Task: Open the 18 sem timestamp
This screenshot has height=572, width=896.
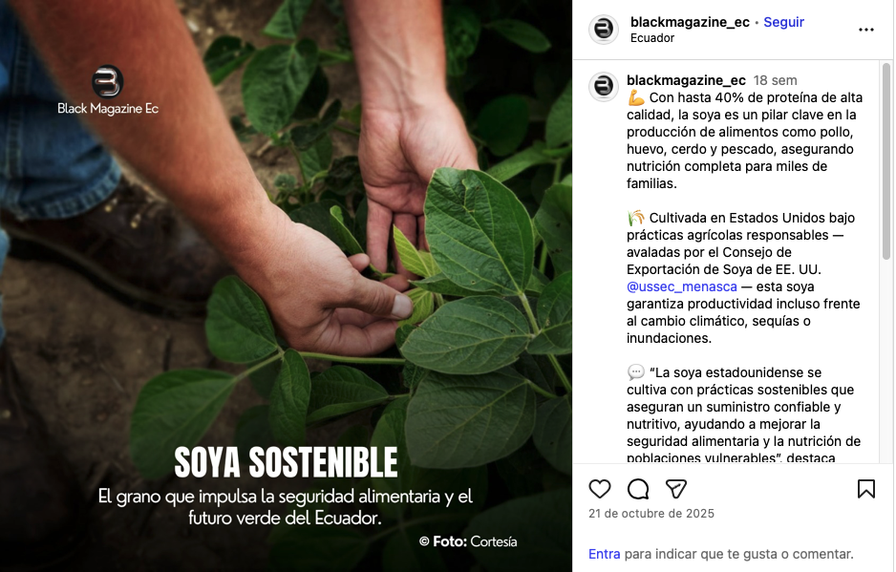Action: (x=775, y=80)
